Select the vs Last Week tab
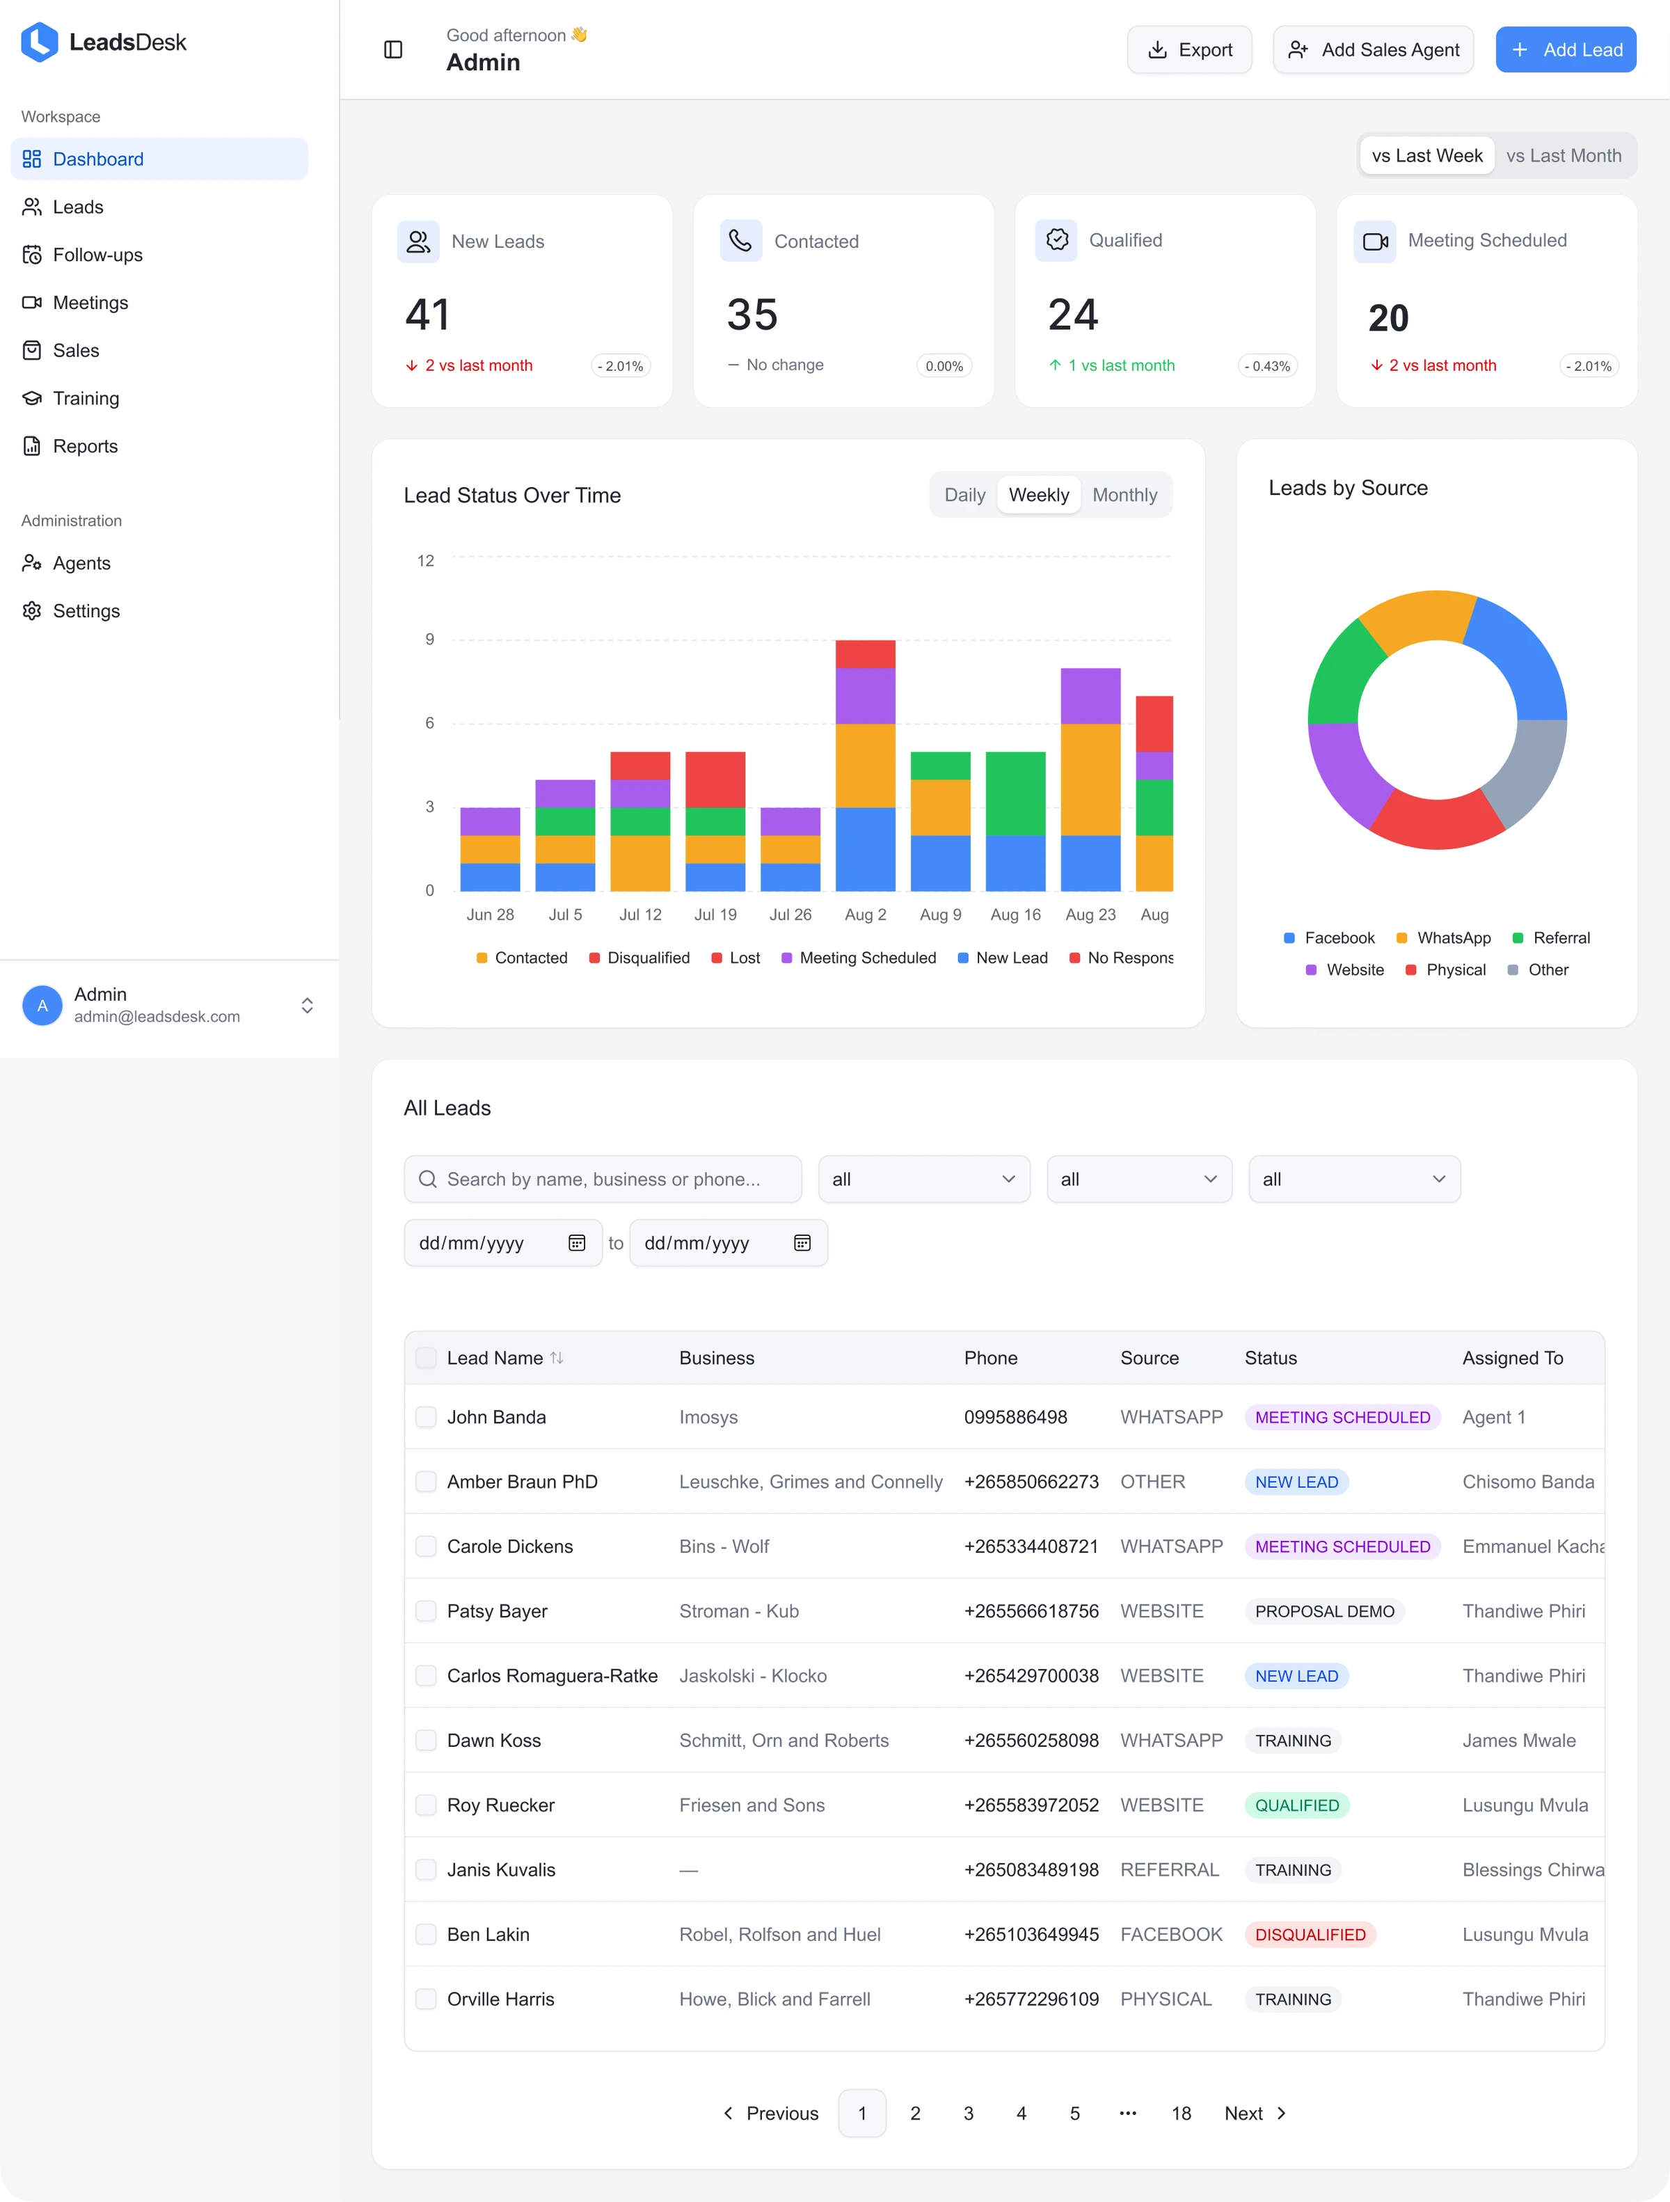Screen dimensions: 1670x2202 click(x=1427, y=157)
